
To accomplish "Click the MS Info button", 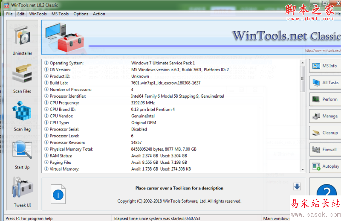I will tap(325, 66).
